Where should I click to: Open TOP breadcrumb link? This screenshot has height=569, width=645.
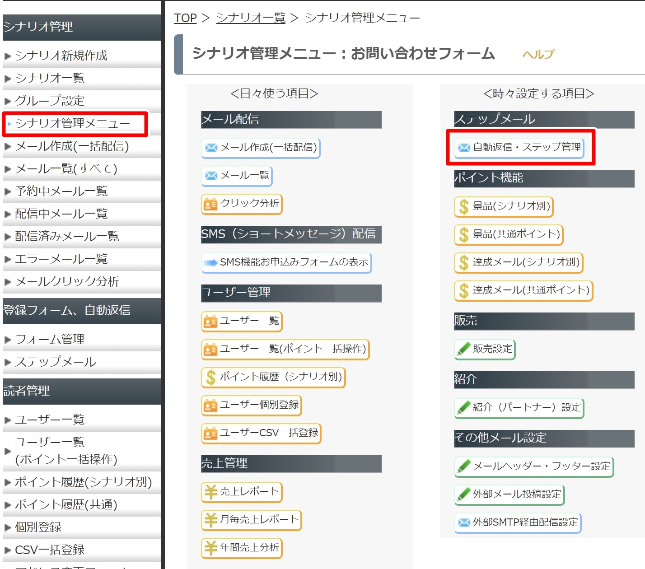coord(185,18)
